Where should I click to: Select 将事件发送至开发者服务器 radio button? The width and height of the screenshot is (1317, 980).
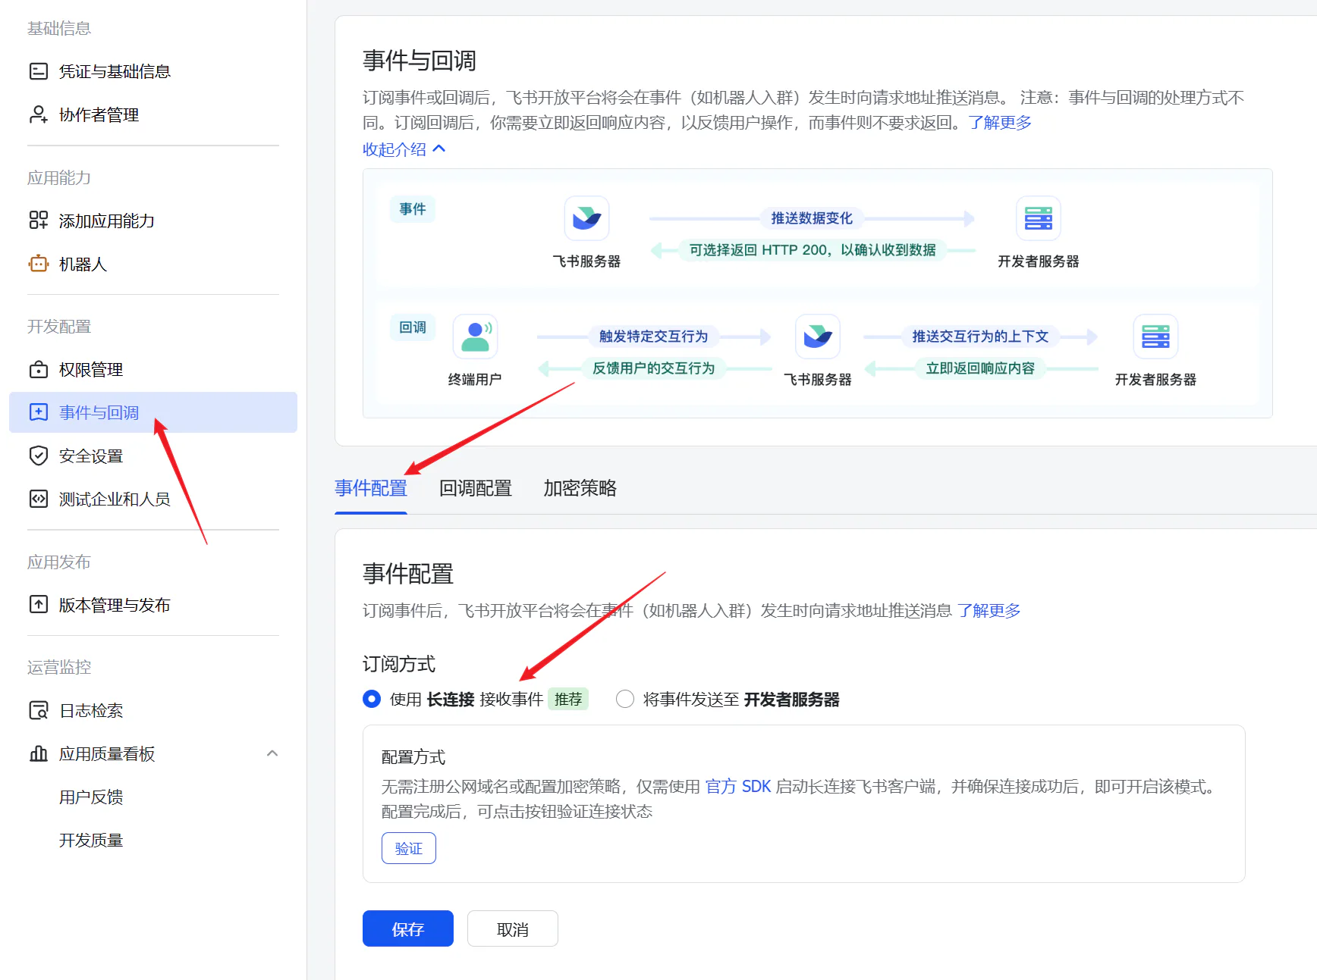625,699
